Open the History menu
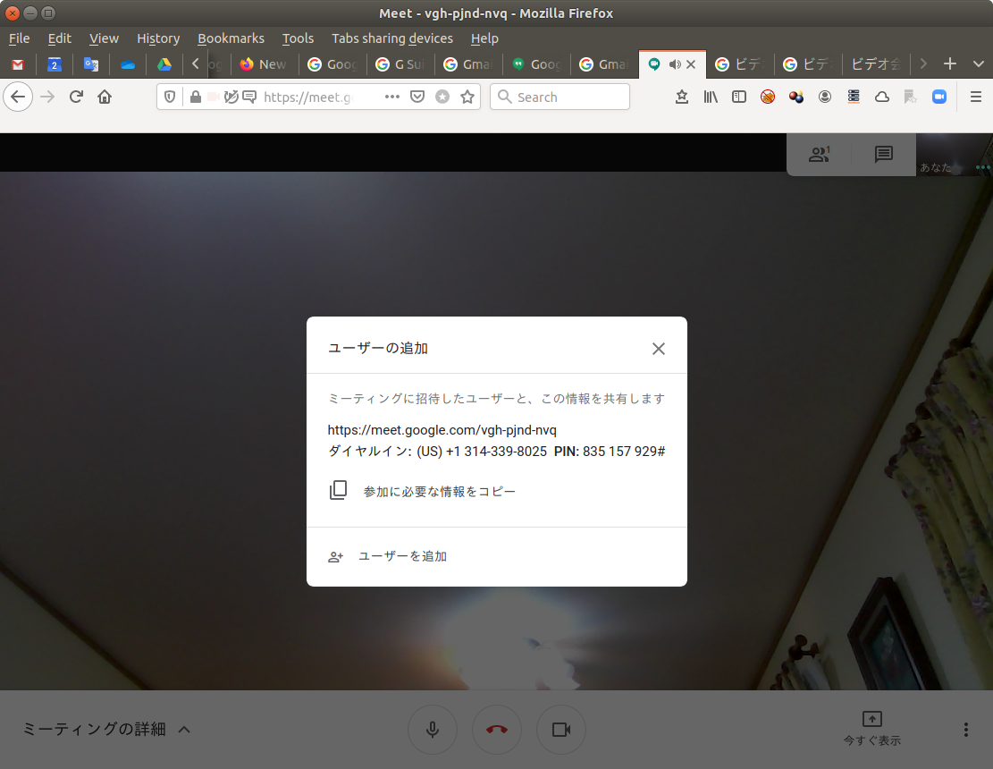 (158, 38)
